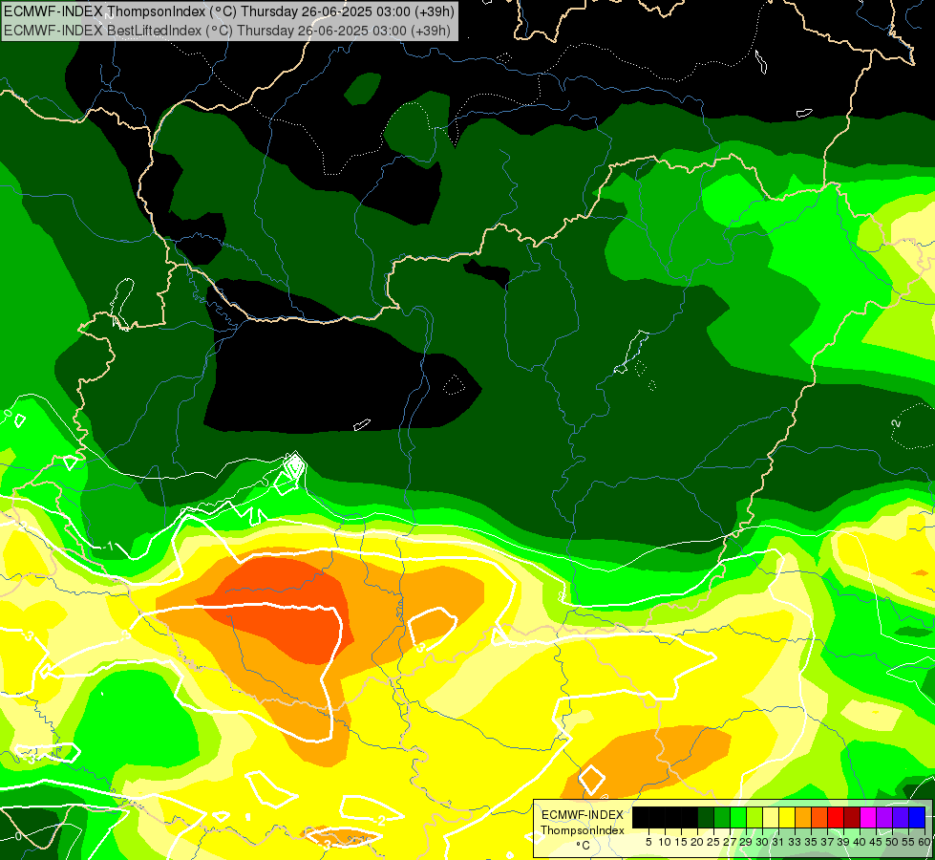
Task: Click the legend tick label 45
Action: pos(876,842)
